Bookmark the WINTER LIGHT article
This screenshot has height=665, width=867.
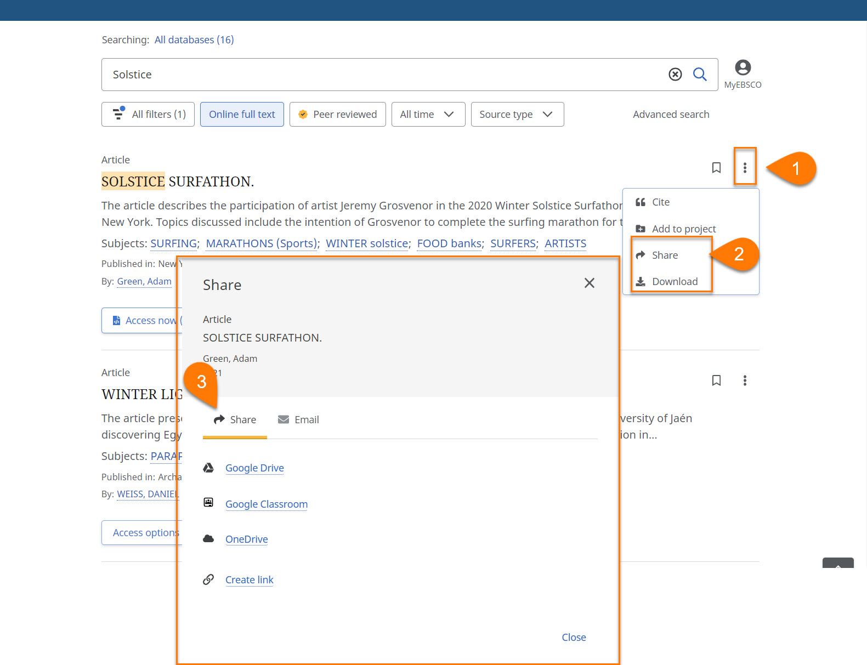coord(716,380)
